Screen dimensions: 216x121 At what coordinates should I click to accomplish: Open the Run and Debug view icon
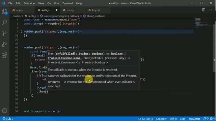pos(4,44)
